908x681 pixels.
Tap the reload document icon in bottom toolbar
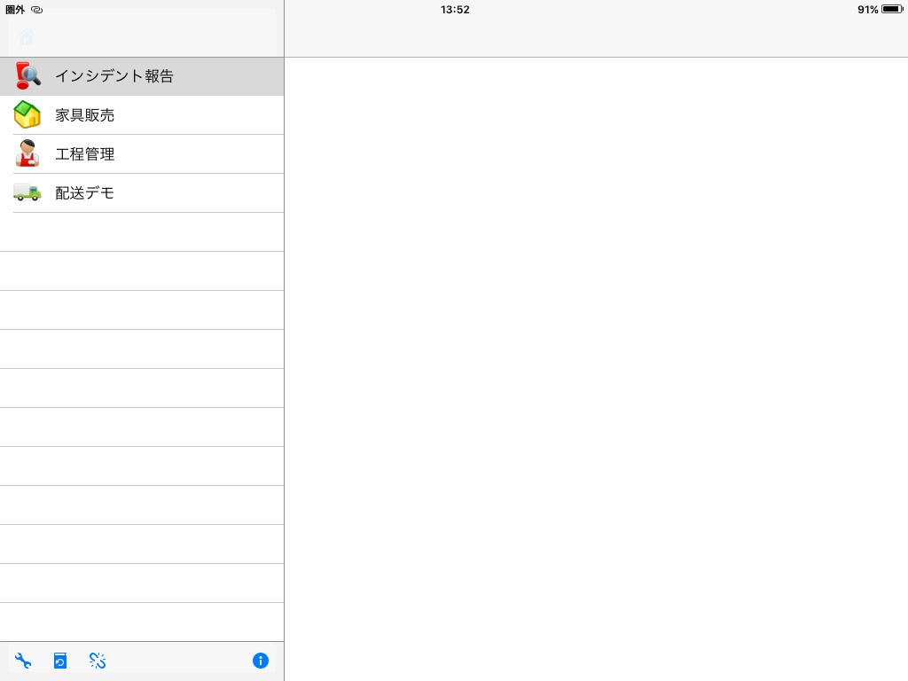tap(60, 661)
